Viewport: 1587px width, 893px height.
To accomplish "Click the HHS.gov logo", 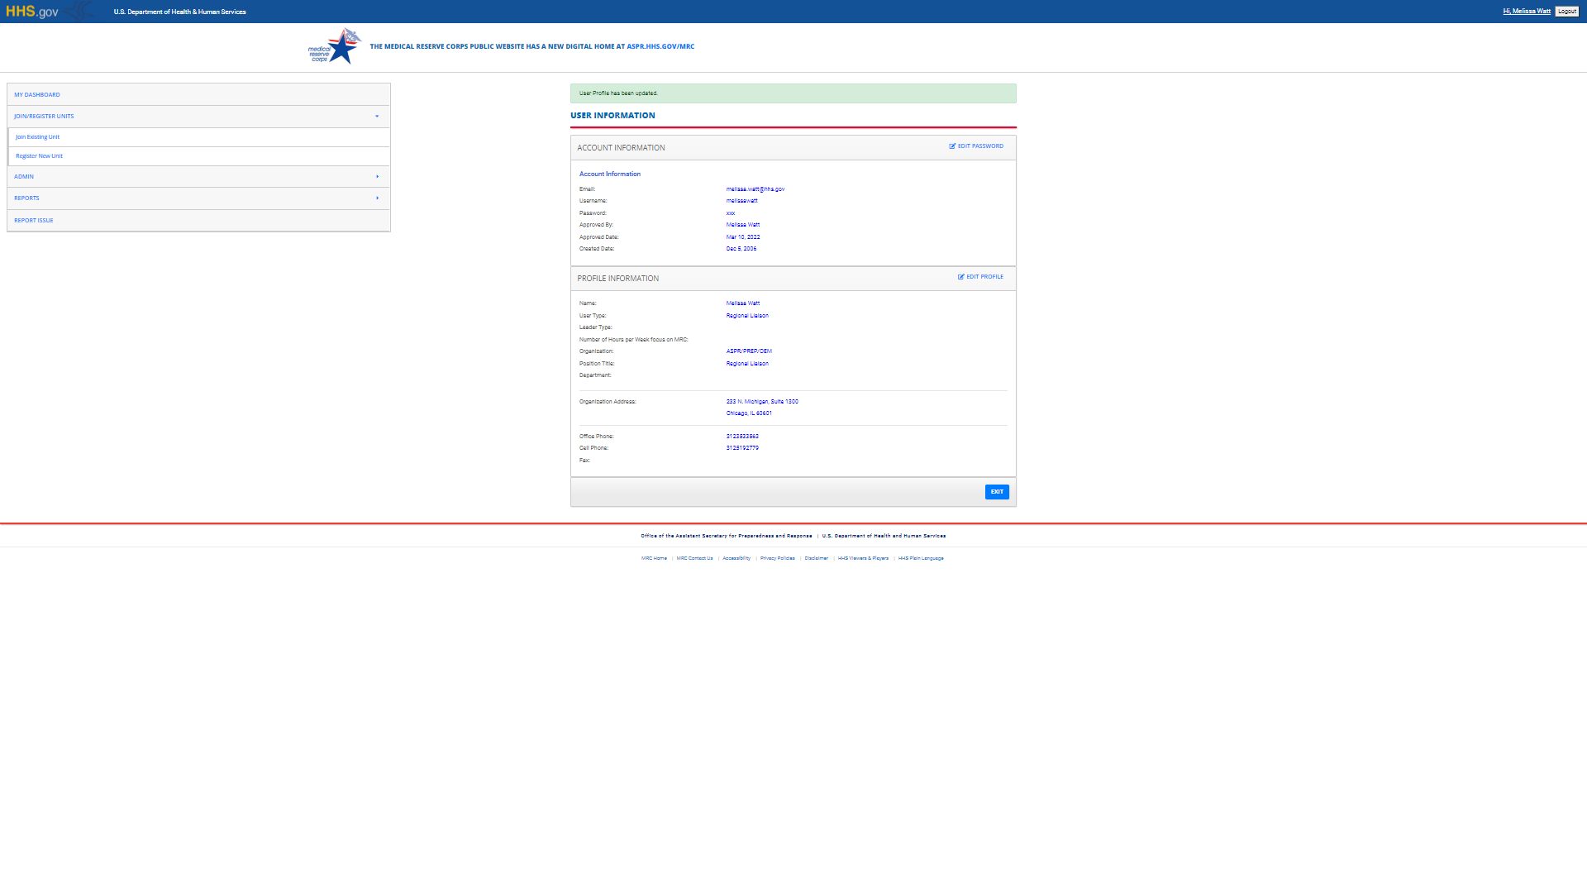I will [x=32, y=12].
